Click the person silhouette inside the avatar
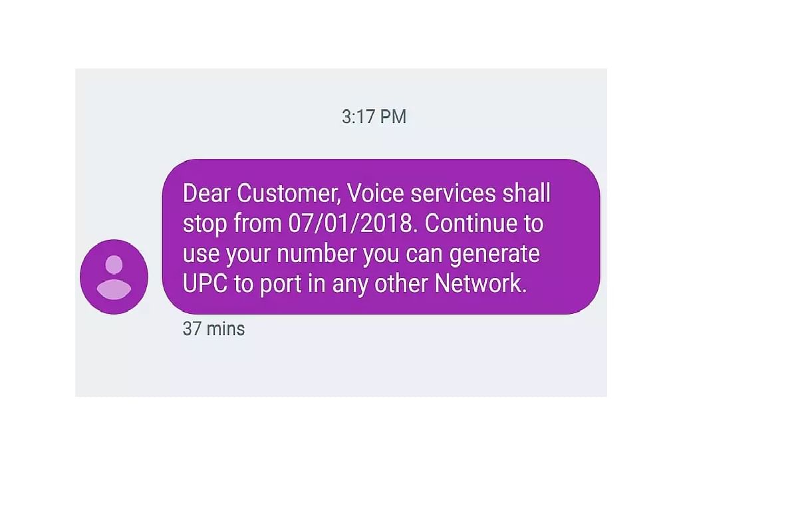798x532 pixels. pos(114,277)
